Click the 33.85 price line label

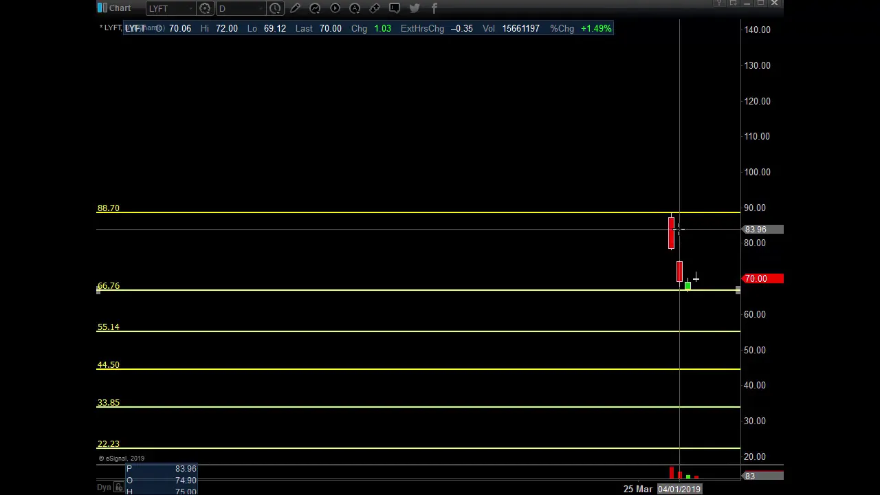[x=109, y=402]
